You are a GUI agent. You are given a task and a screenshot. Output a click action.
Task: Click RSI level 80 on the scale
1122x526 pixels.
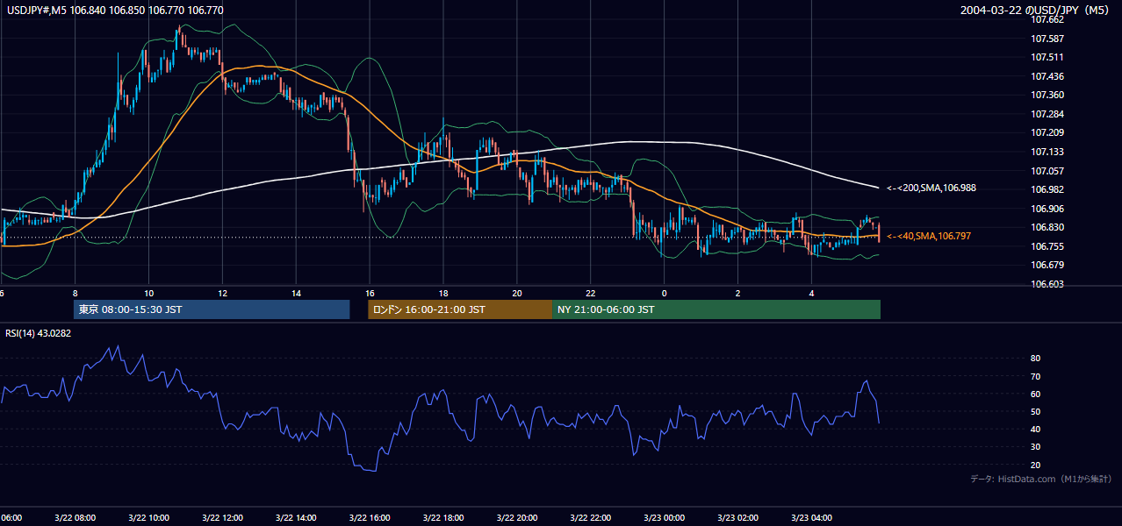[x=1035, y=359]
